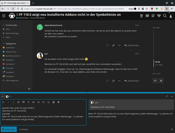
Task: Apply blockquote formatting in the editor
Action: click(23, 102)
